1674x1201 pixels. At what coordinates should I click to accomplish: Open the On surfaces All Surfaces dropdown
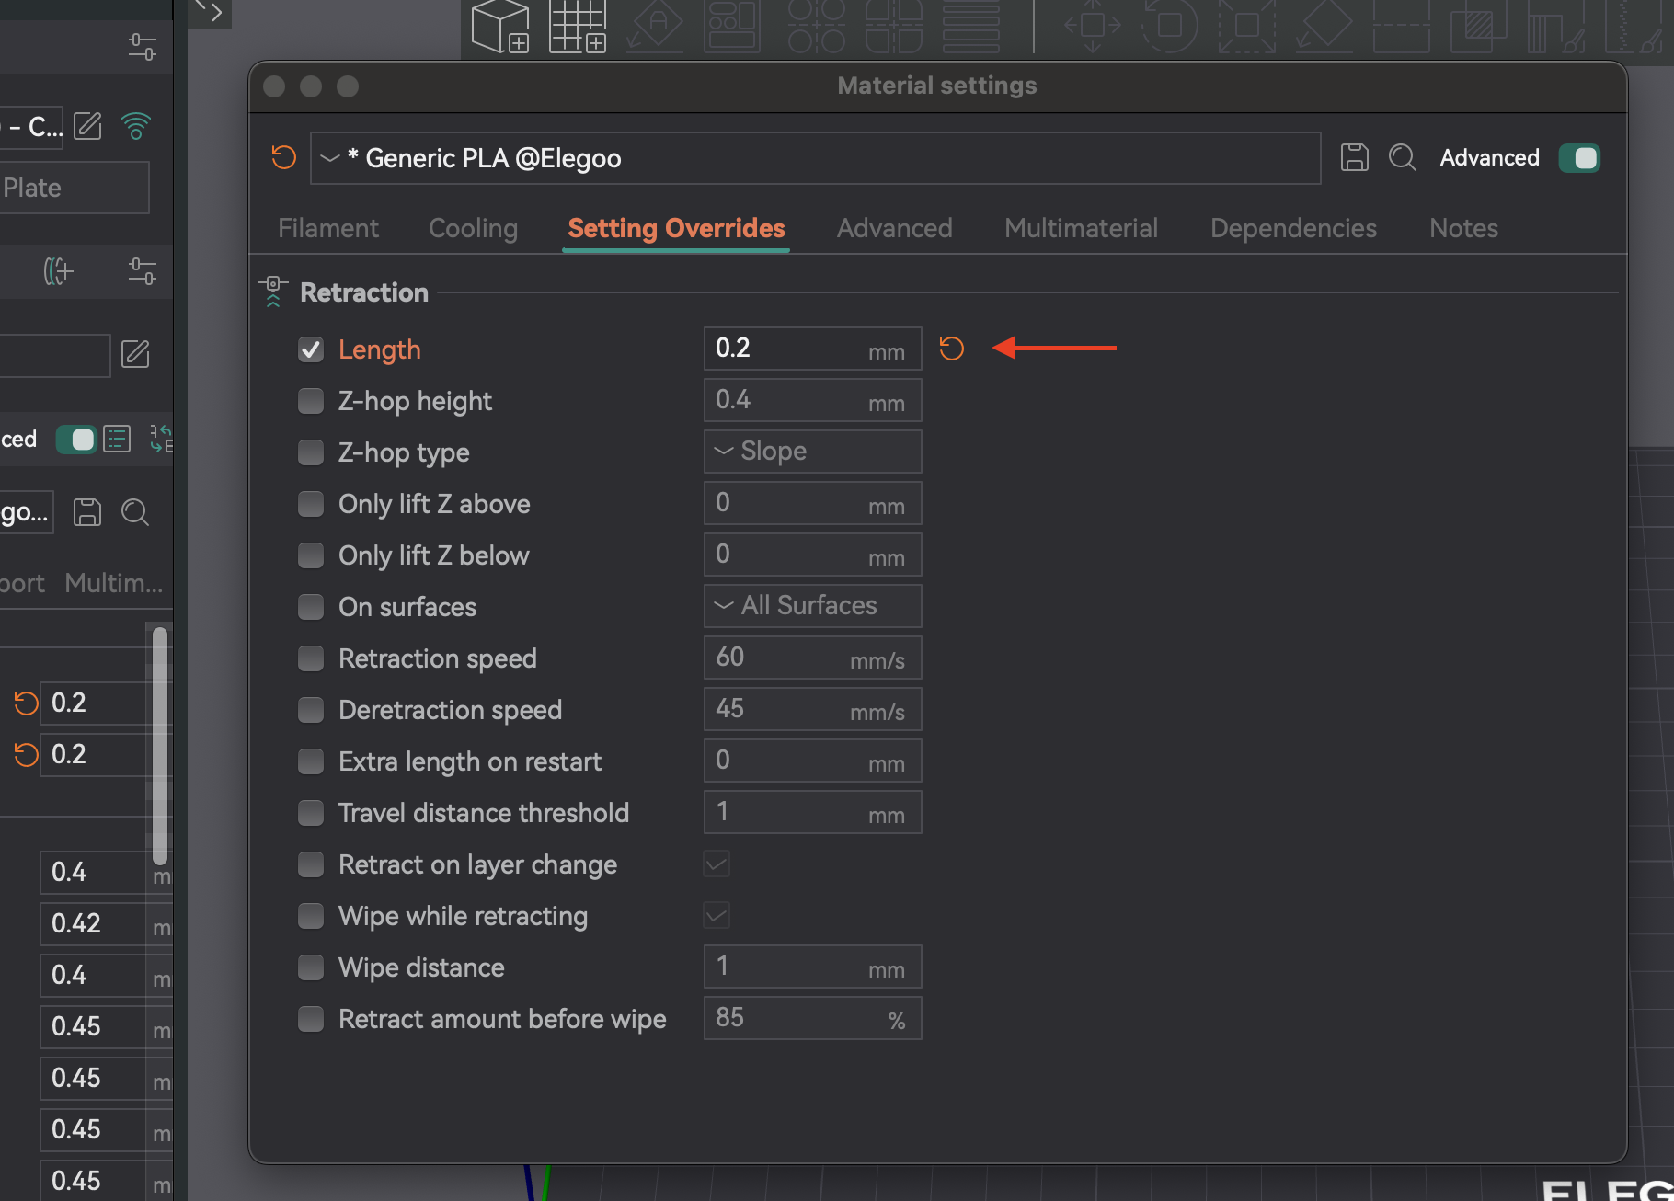(x=812, y=606)
